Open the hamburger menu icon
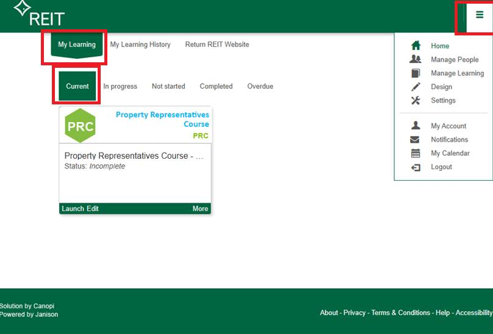493x334 pixels. [479, 15]
